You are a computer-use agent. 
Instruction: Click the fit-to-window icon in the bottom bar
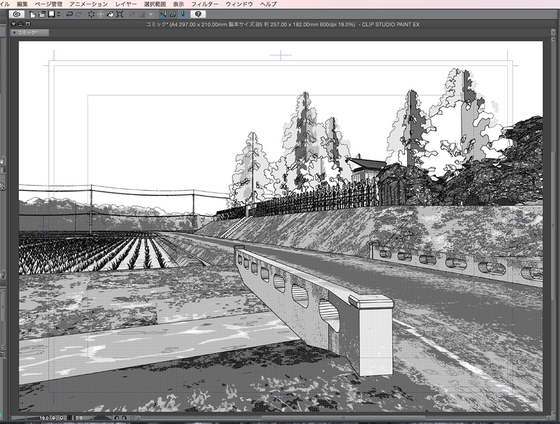(x=69, y=417)
